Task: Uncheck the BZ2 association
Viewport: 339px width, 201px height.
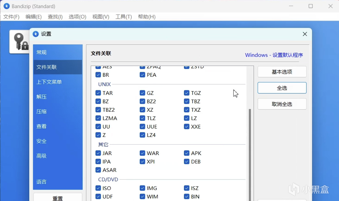Action: [142, 101]
